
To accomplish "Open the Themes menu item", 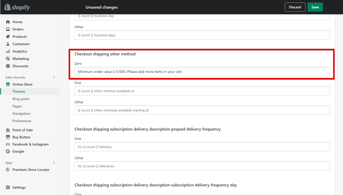I will pyautogui.click(x=19, y=91).
